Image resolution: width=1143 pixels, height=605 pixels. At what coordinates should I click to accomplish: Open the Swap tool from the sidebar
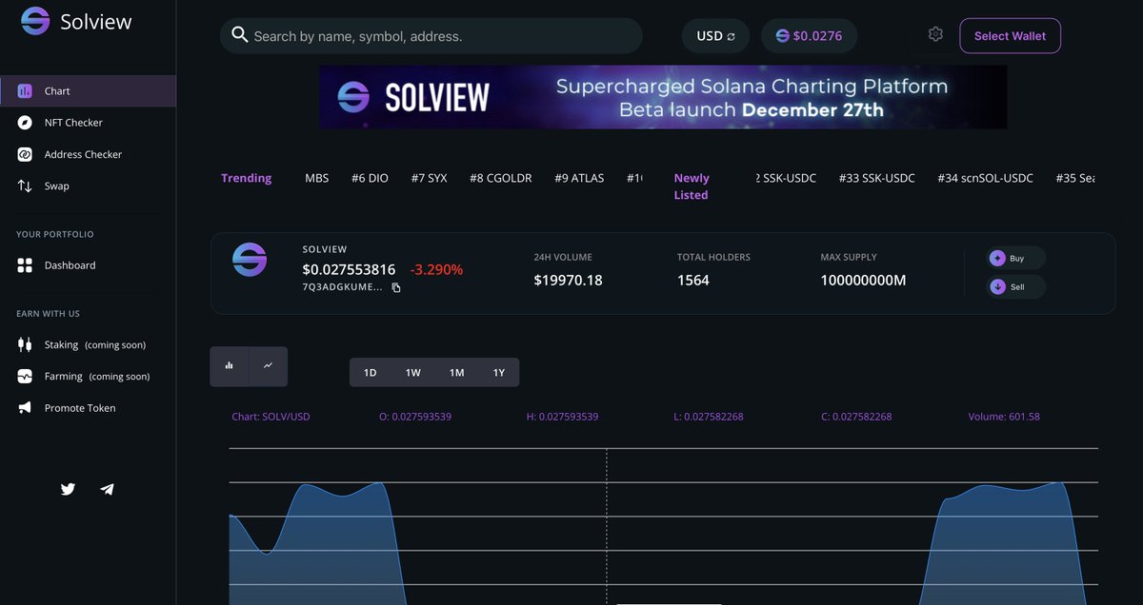point(57,185)
